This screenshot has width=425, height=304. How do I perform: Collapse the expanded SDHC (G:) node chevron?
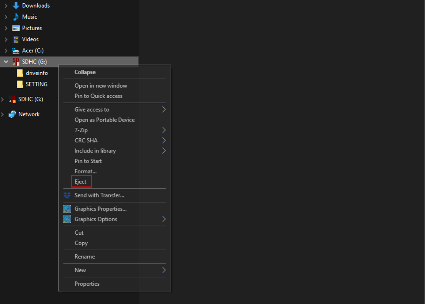click(x=6, y=62)
